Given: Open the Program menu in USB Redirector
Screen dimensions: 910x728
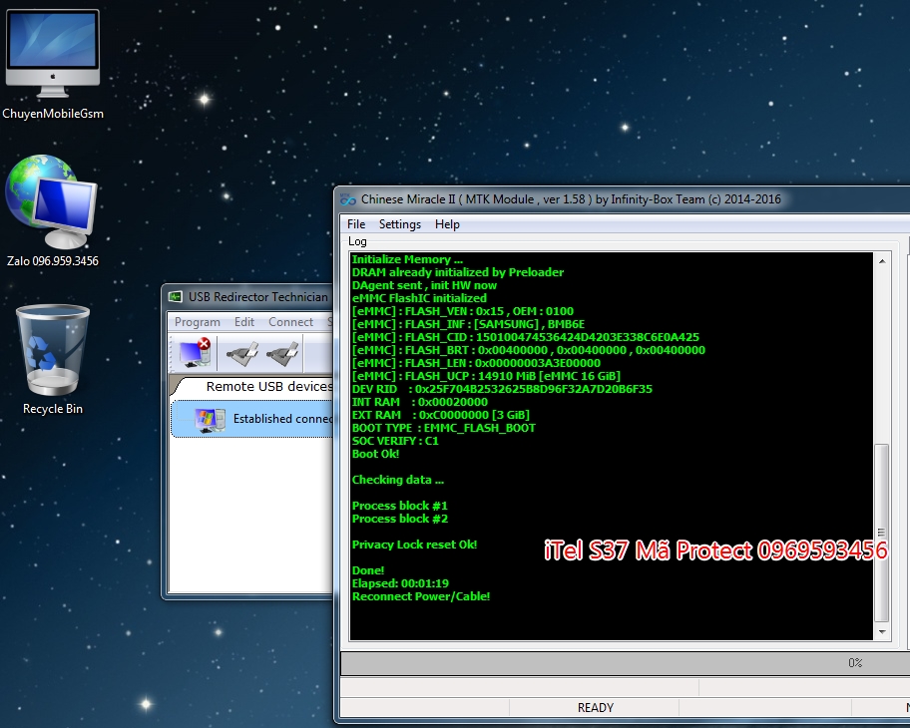Looking at the screenshot, I should (198, 322).
